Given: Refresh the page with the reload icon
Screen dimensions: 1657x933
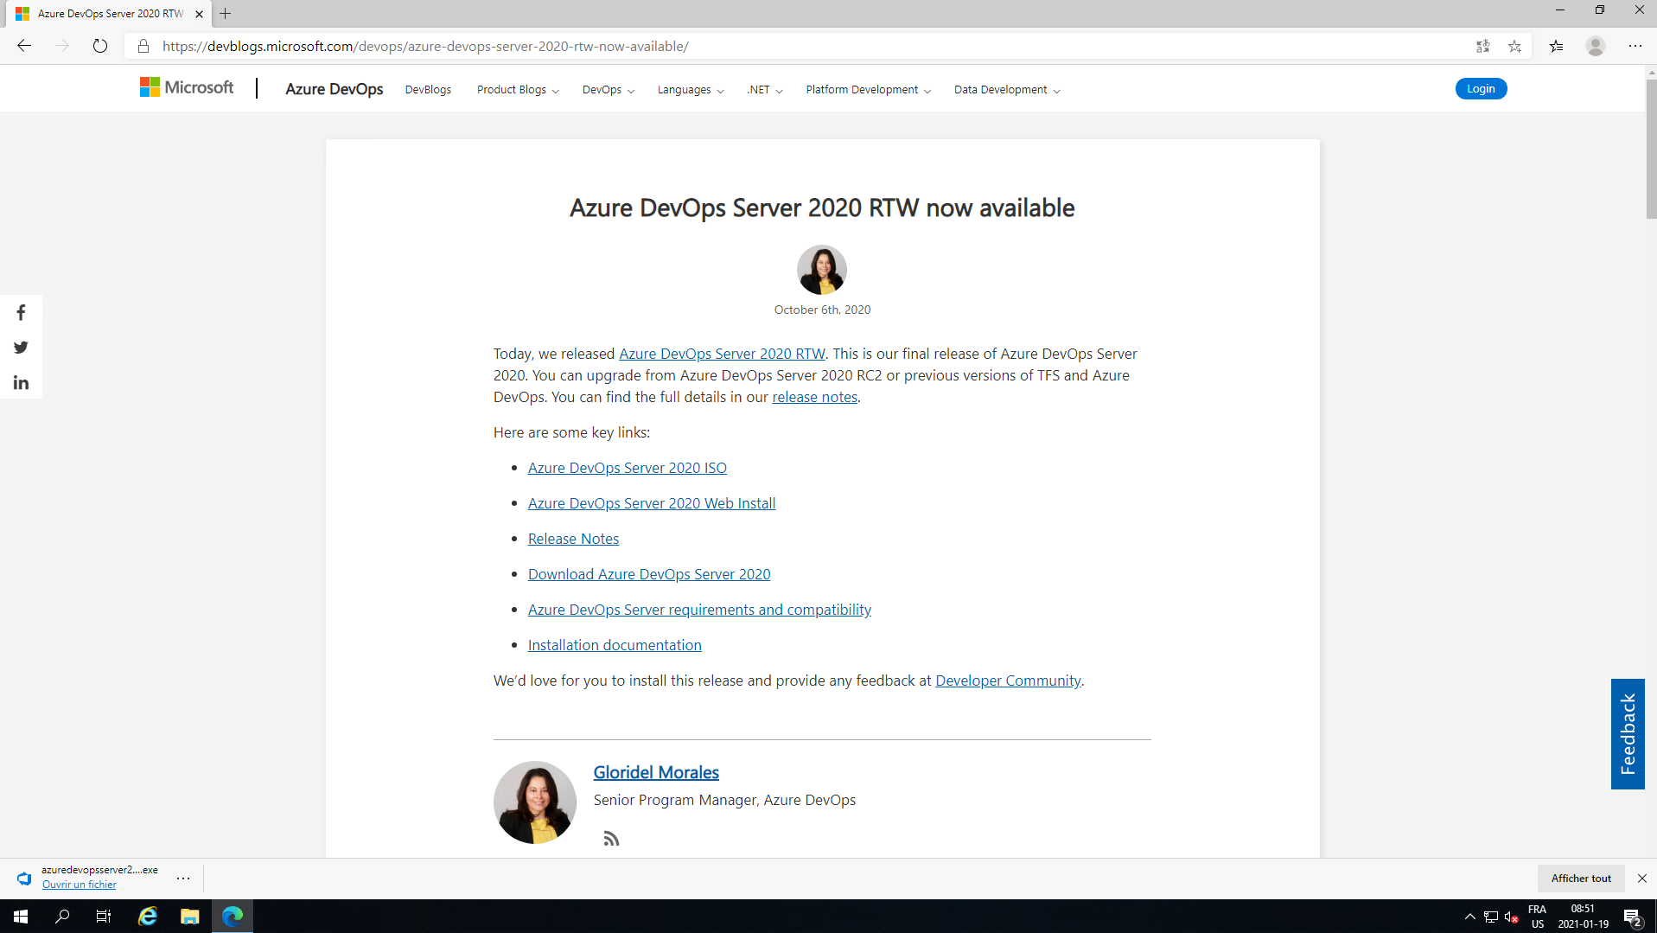Looking at the screenshot, I should tap(100, 46).
